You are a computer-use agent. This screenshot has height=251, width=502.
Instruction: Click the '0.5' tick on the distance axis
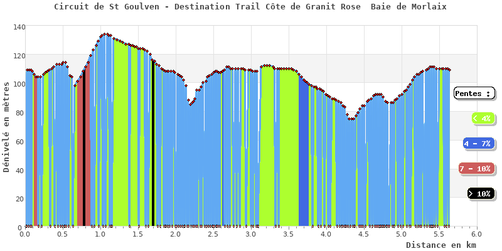click(x=62, y=234)
